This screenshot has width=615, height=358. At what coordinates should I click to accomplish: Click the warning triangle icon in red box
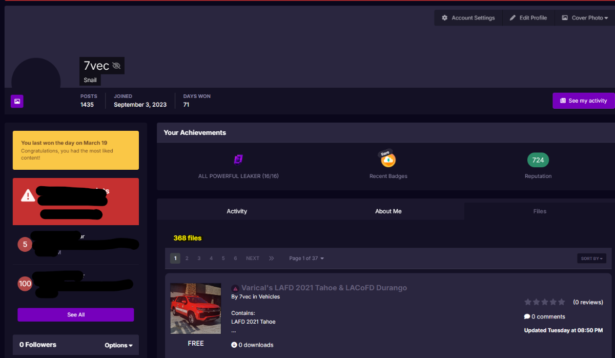point(28,195)
